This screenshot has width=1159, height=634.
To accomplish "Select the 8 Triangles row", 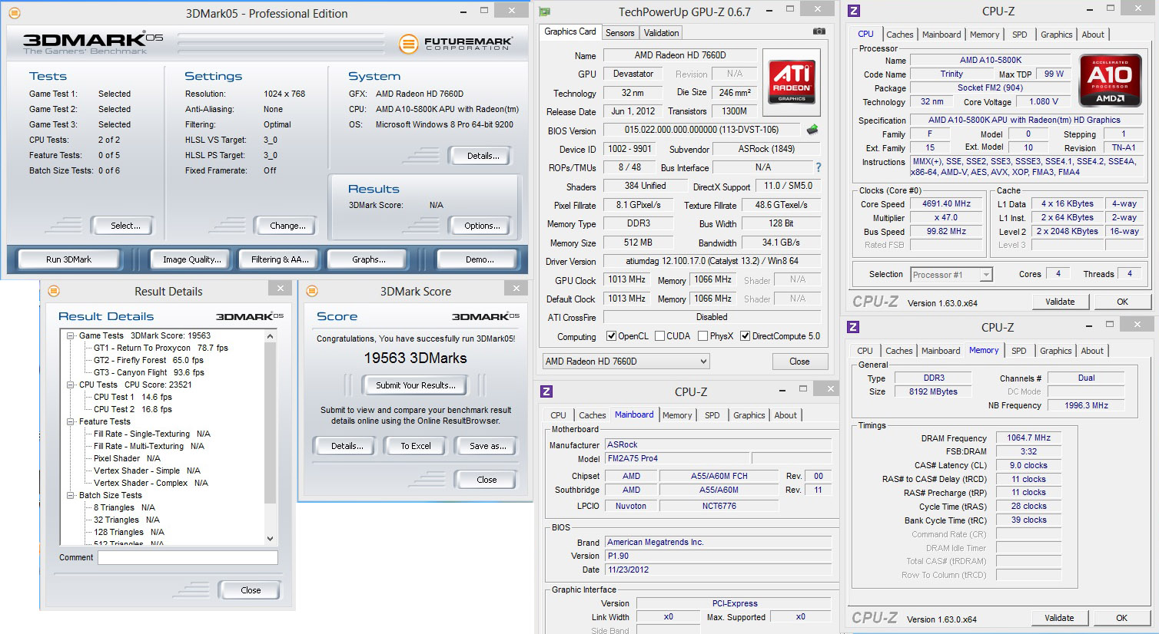I will click(124, 507).
